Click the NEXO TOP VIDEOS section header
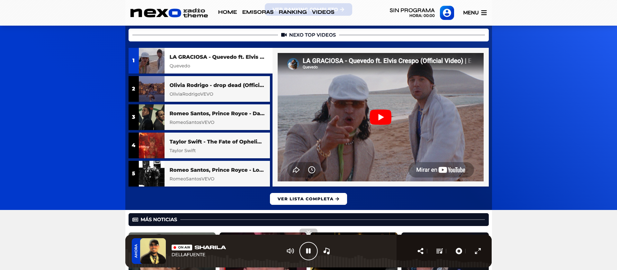The width and height of the screenshot is (617, 270). [x=308, y=35]
